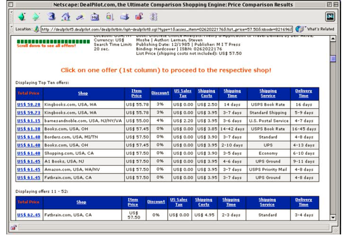Sort Top Ten table by US Sales Tax
348x240 pixels.
pos(183,94)
